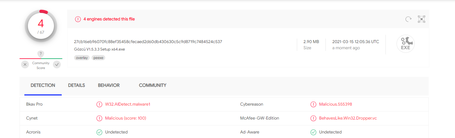The width and height of the screenshot is (455, 138).
Task: Click the peexe tag
Action: [x=98, y=58]
